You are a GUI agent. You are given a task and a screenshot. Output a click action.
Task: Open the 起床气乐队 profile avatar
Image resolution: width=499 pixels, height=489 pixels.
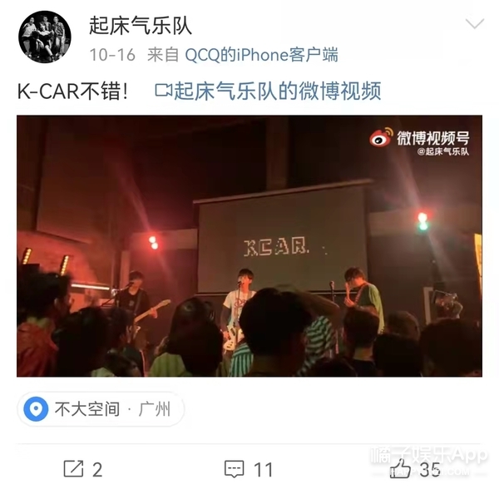pos(45,37)
